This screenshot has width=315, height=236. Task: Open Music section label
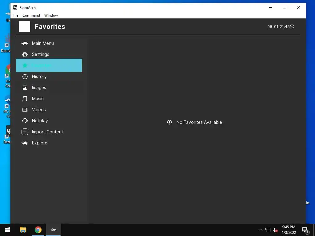pyautogui.click(x=38, y=99)
